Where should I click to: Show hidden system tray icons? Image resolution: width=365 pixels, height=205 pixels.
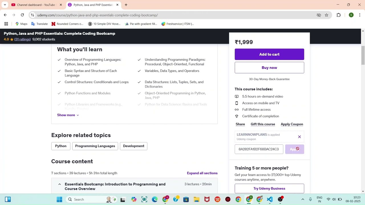303,199
